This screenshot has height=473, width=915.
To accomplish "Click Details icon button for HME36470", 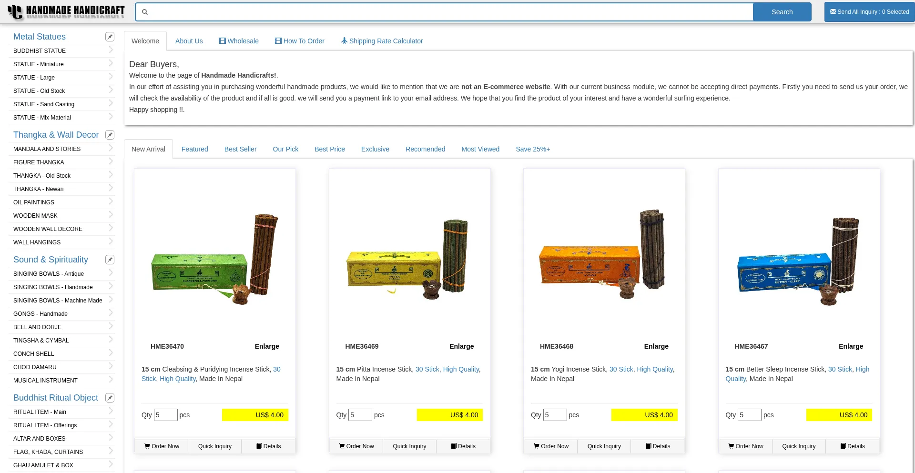I will [268, 446].
